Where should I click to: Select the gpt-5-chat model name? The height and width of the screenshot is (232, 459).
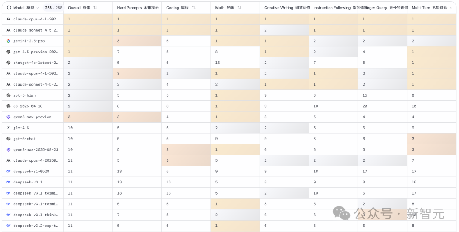(x=25, y=139)
